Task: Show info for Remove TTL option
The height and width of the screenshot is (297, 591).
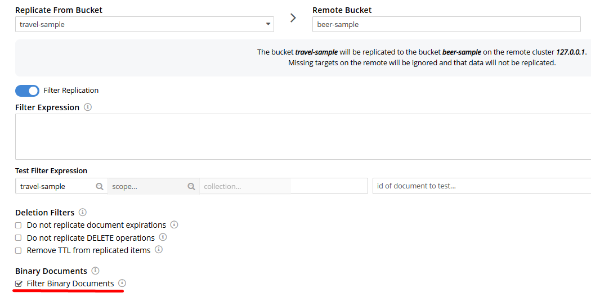Action: point(159,250)
